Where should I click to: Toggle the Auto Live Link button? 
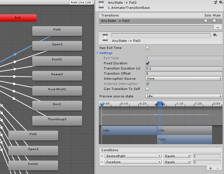point(81,2)
